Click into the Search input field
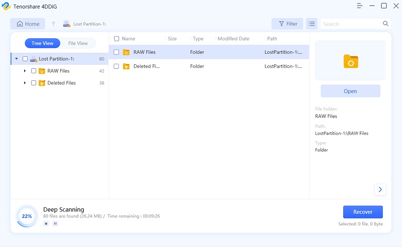This screenshot has width=402, height=247. point(351,24)
